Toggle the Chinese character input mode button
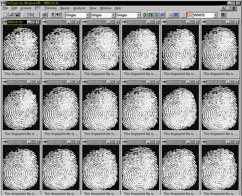The height and width of the screenshot is (196, 242). 233,8
